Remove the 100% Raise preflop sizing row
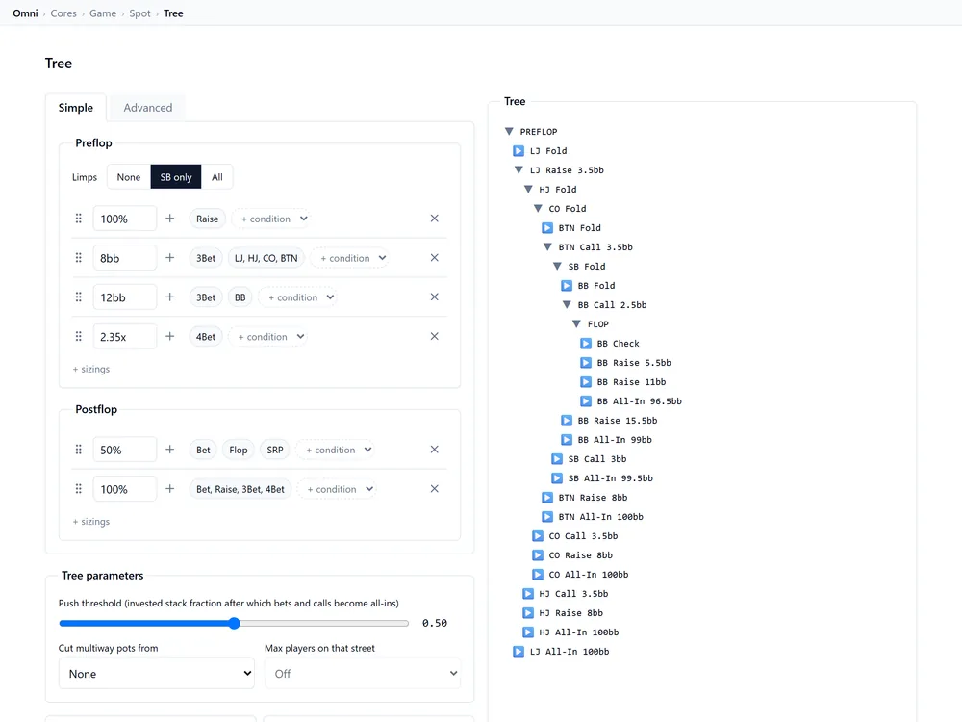Screen dimensions: 962x722 pos(435,219)
